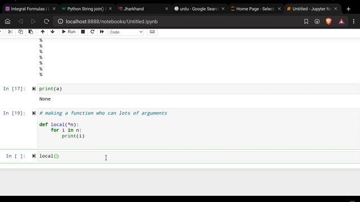360x202 pixels.
Task: Close the Python String join() tab
Action: pyautogui.click(x=110, y=9)
